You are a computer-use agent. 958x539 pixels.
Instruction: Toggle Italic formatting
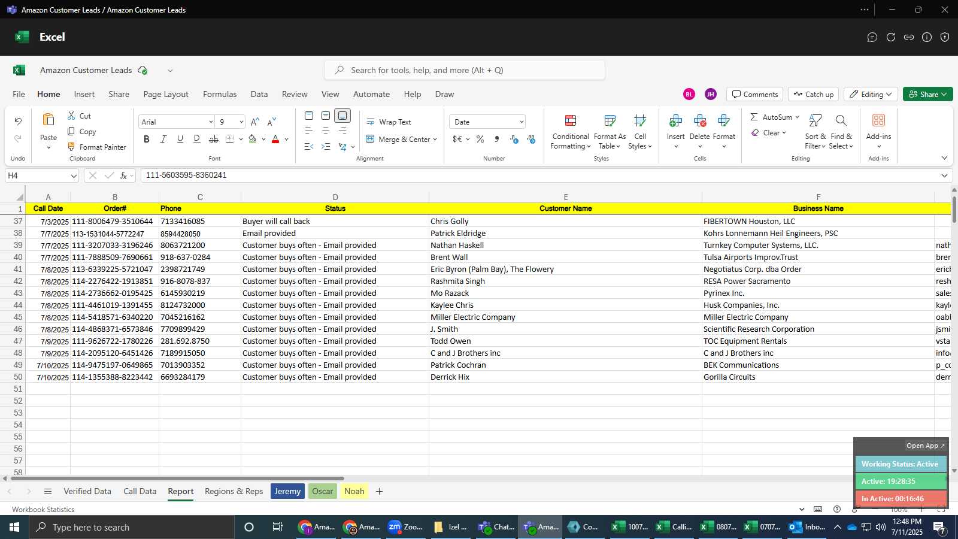163,139
